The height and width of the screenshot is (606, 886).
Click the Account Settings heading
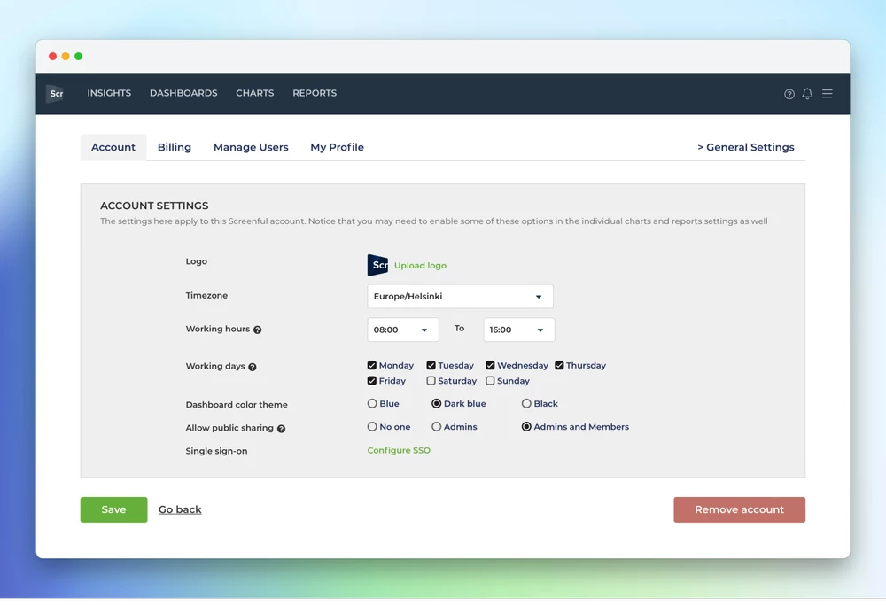(154, 206)
